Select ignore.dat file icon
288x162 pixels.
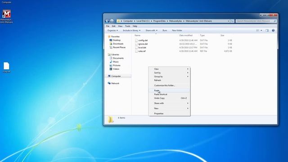(x=136, y=44)
